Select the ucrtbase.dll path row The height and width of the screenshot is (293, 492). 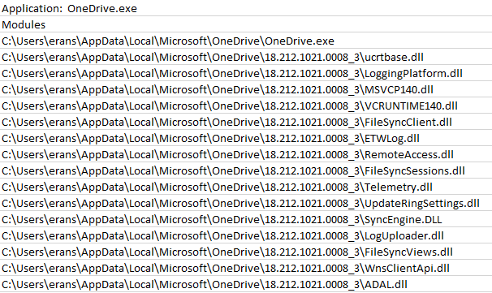tap(246, 57)
